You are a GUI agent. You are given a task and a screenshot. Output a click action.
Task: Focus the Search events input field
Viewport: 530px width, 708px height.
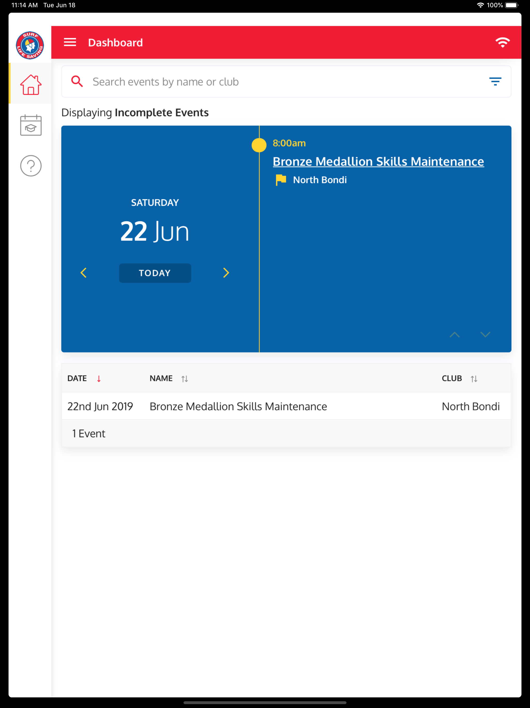click(286, 82)
